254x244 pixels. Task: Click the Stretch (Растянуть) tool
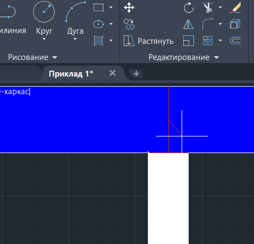coord(148,41)
